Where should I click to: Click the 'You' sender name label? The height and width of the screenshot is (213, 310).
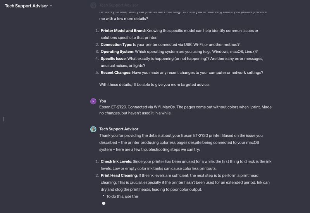pos(103,101)
